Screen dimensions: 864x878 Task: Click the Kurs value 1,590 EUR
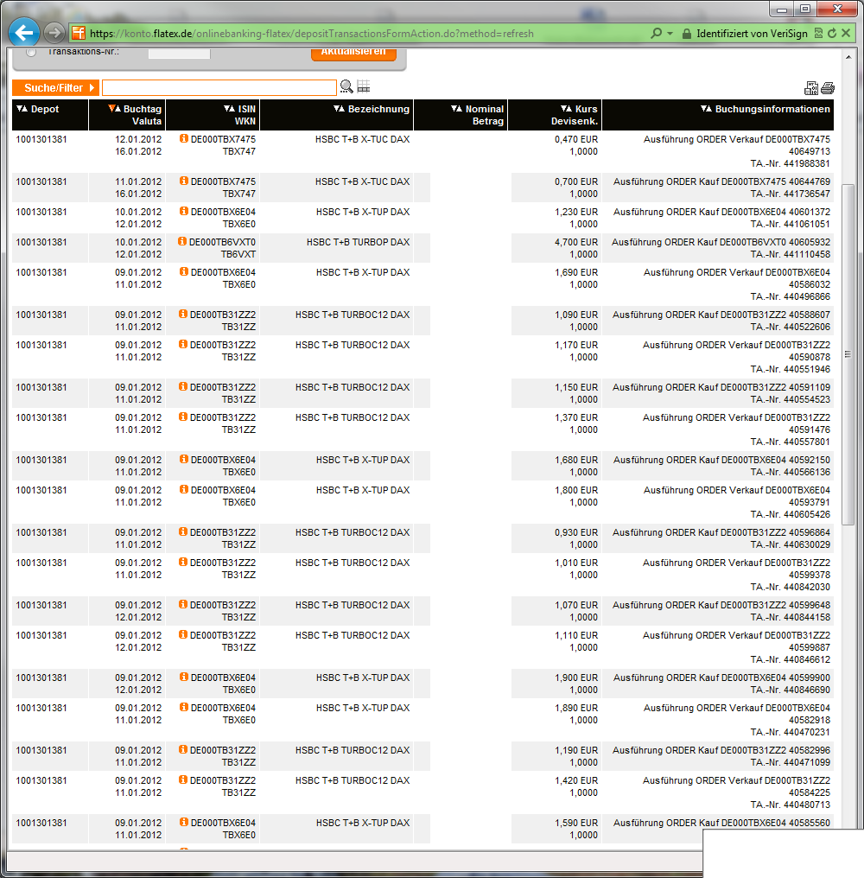[x=576, y=823]
